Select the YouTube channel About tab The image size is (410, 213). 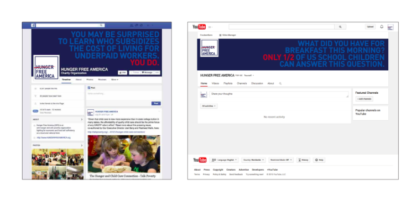(270, 83)
